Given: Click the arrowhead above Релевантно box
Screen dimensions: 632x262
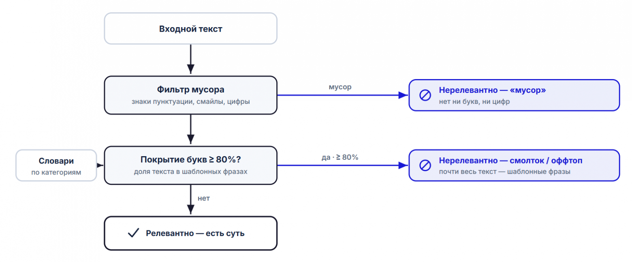Looking at the screenshot, I should (190, 210).
